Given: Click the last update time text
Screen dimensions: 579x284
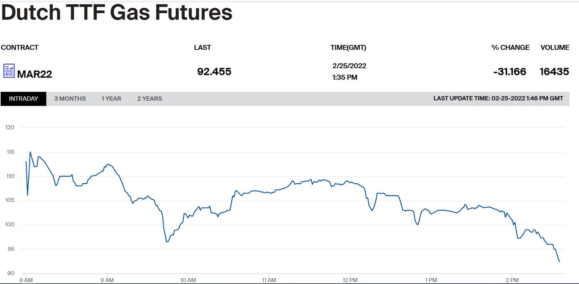Looking at the screenshot, I should pos(498,98).
